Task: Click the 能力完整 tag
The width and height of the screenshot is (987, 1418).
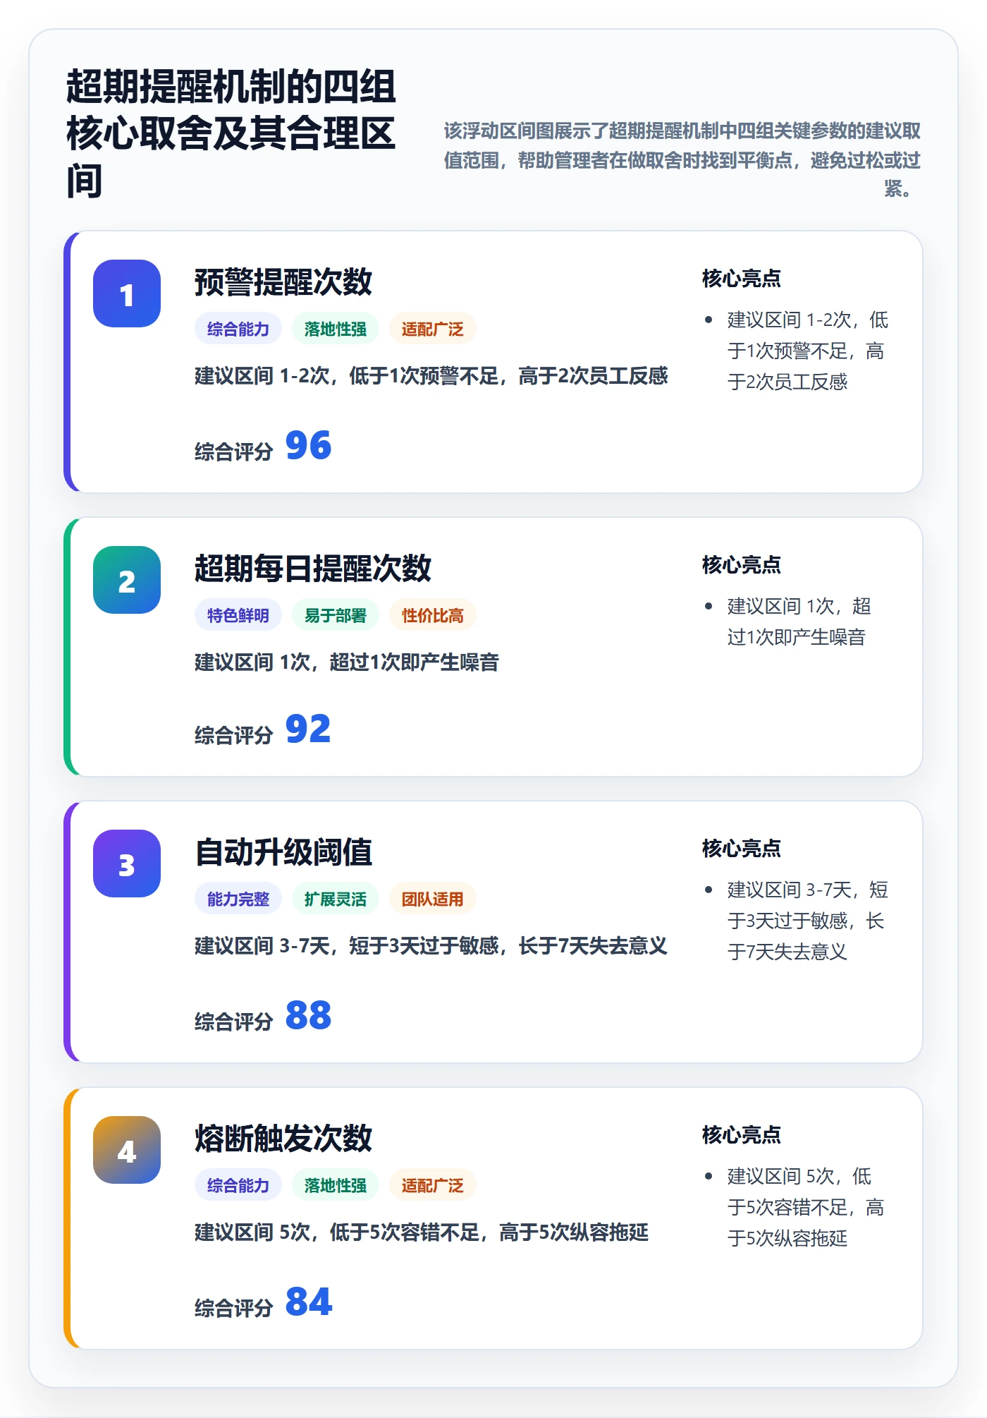Action: pos(238,899)
